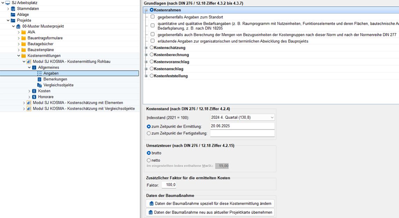Open the Bemerkungen tree entry
Viewport: 399px width, 218px height.
pyautogui.click(x=55, y=79)
